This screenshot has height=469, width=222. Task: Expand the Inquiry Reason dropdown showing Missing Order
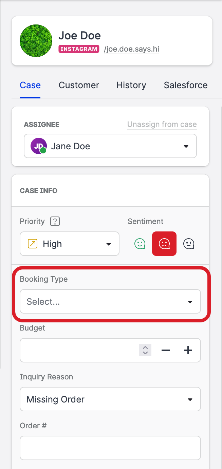click(x=110, y=399)
